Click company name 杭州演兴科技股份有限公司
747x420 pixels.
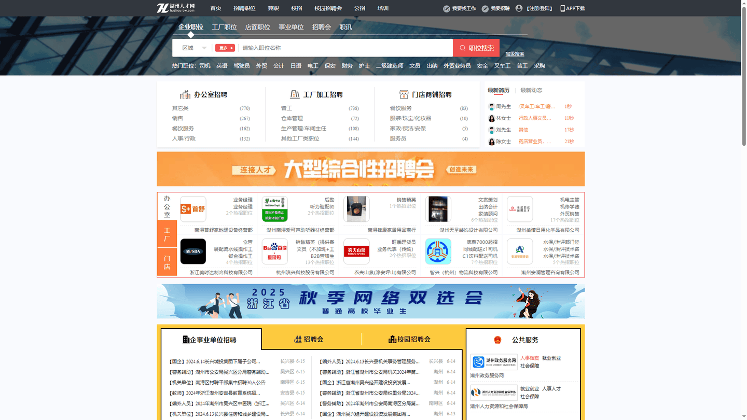point(305,272)
